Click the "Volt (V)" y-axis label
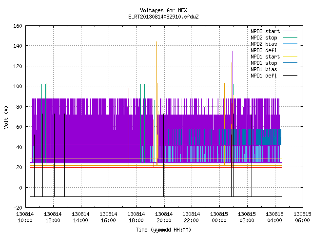Screen dimensions: 312x234 [6, 117]
